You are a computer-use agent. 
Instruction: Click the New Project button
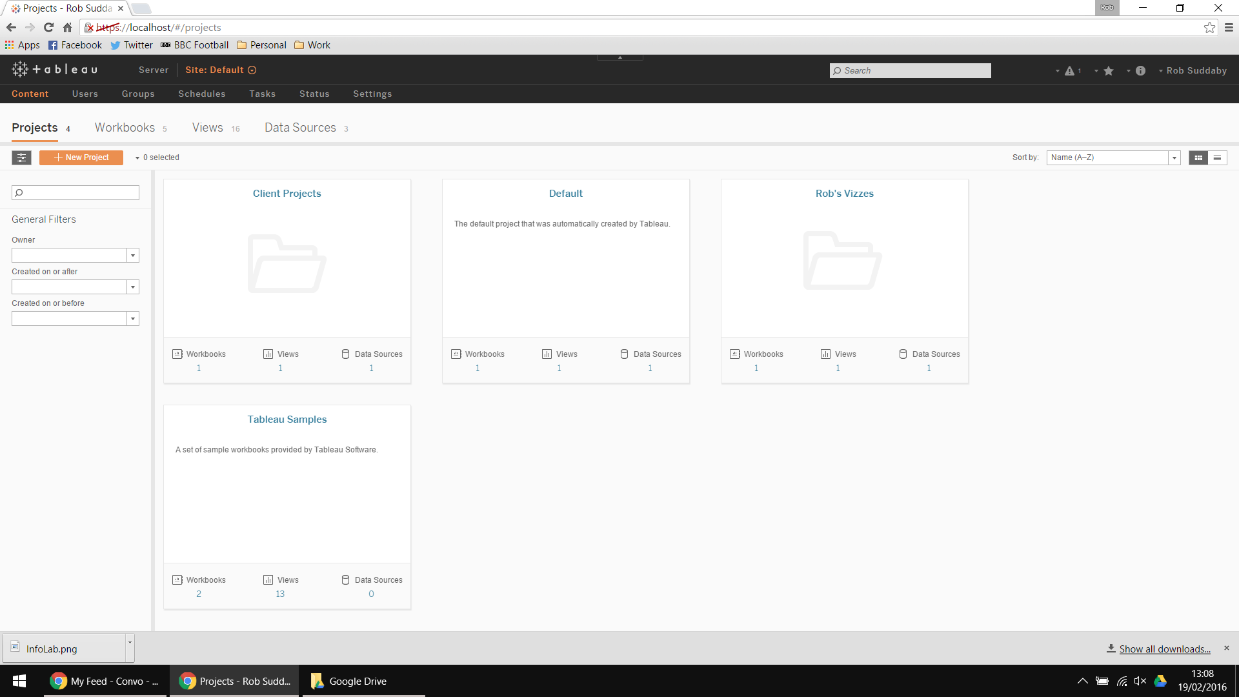81,157
